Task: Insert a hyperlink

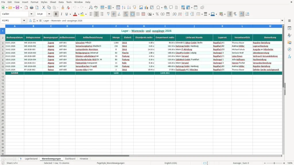Action: point(166,7)
